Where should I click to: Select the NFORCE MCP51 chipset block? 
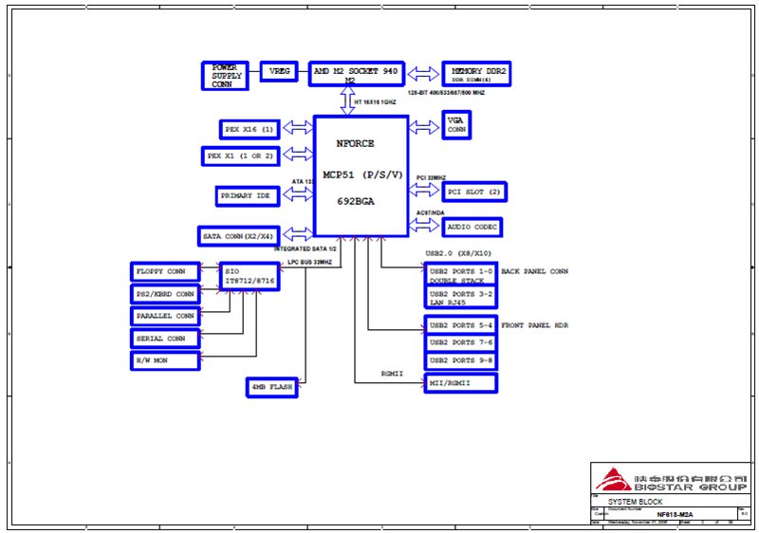point(361,175)
